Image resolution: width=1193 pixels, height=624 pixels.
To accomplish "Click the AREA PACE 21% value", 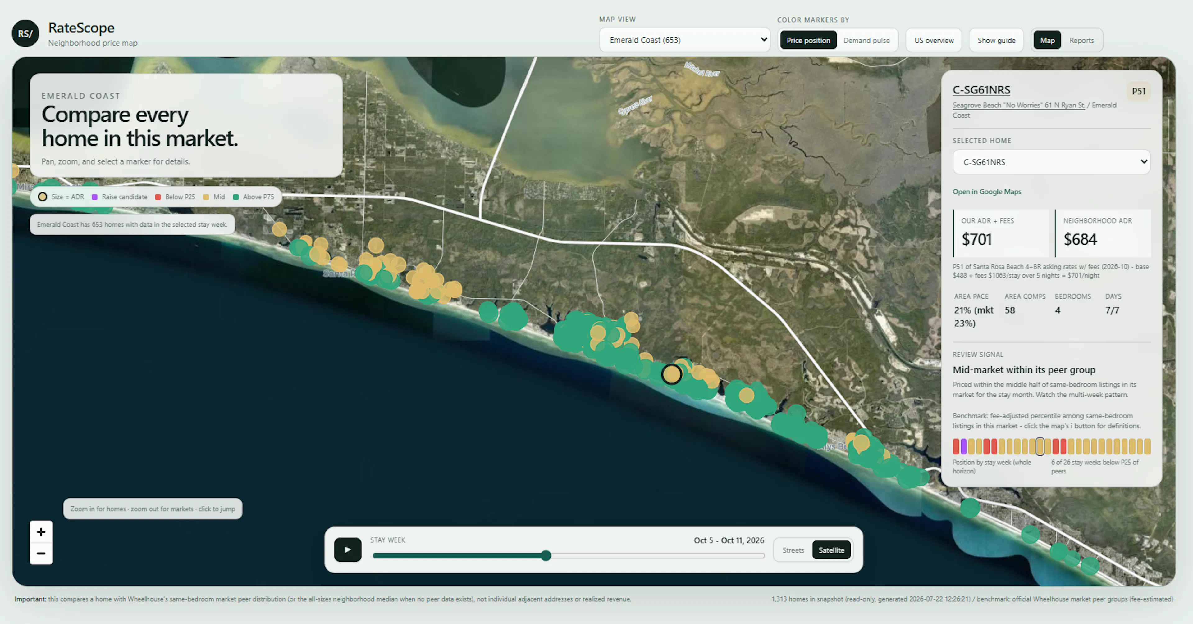I will coord(973,317).
